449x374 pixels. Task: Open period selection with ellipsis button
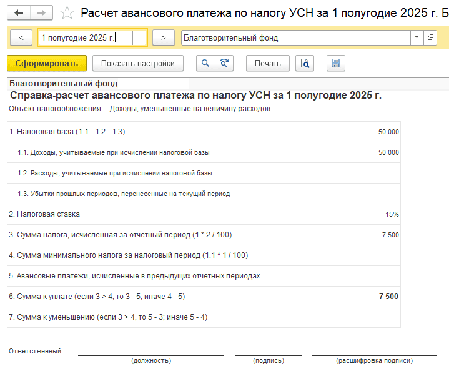[139, 37]
